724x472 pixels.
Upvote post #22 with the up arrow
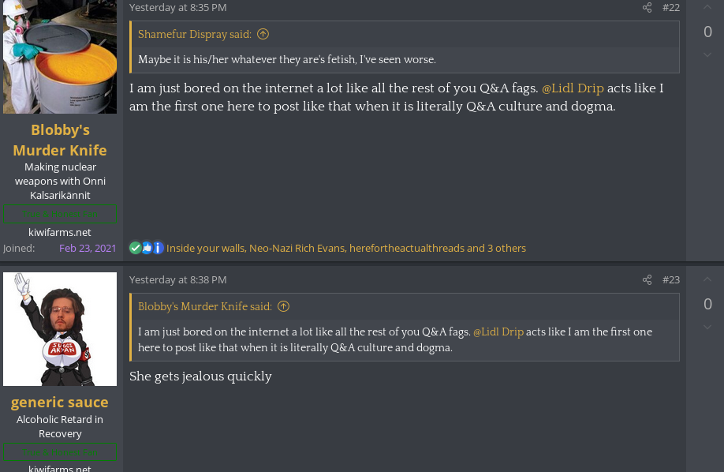pyautogui.click(x=707, y=8)
